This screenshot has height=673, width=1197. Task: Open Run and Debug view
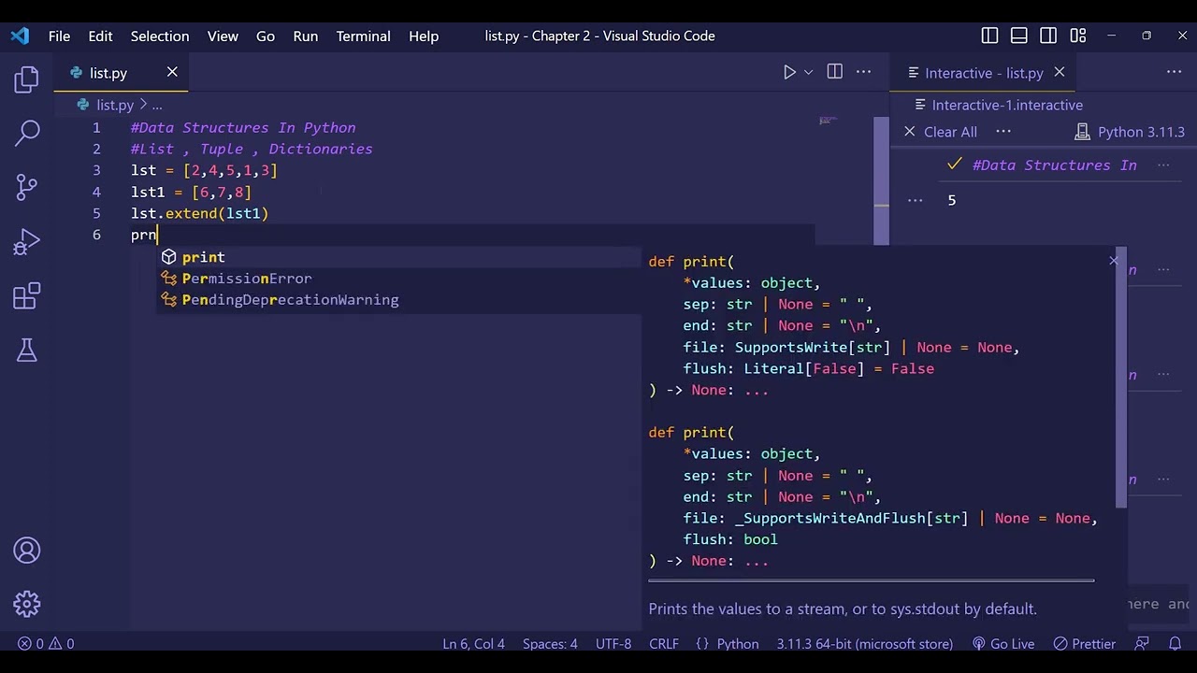click(27, 242)
